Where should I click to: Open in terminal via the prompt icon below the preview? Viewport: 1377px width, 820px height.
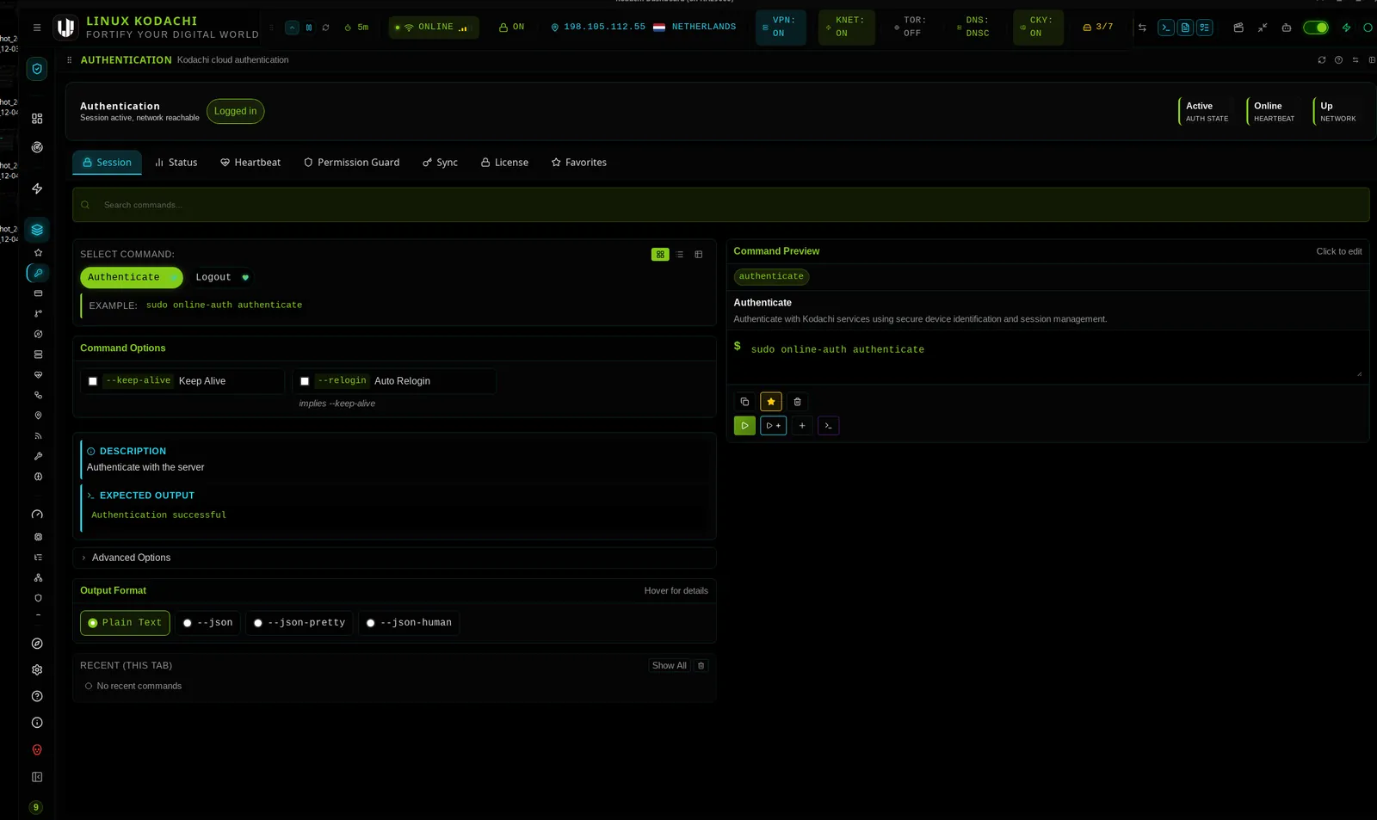828,426
